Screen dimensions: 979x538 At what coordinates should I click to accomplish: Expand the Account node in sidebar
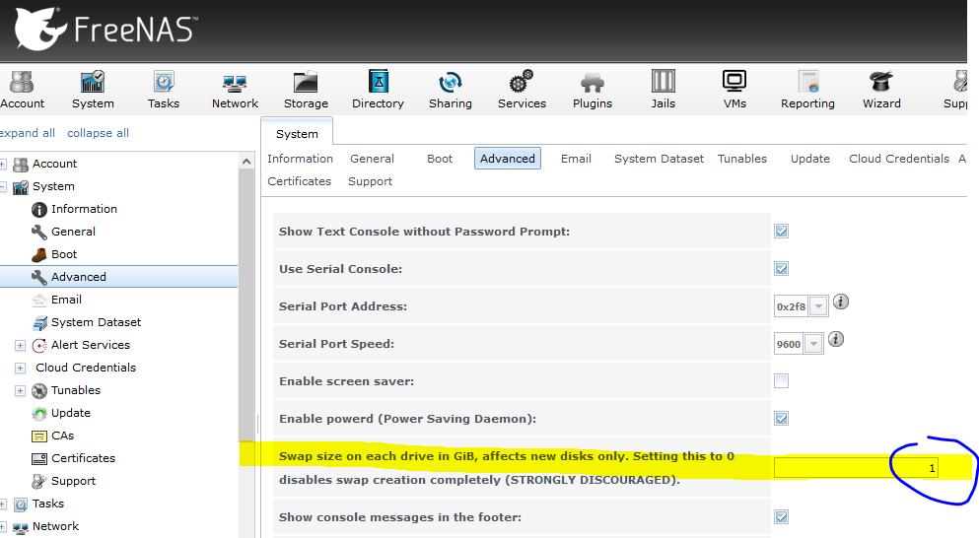(x=3, y=165)
